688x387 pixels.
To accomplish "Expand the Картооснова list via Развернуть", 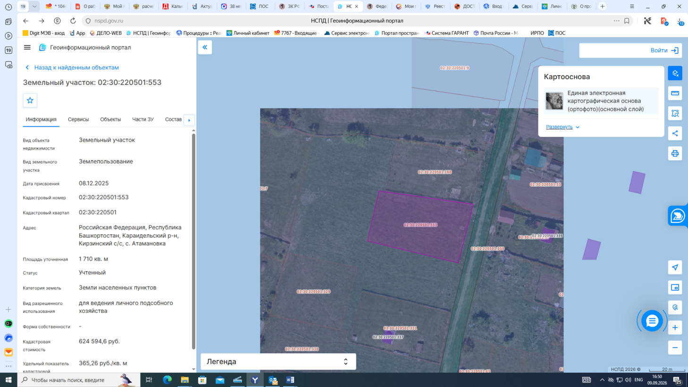I will (562, 127).
